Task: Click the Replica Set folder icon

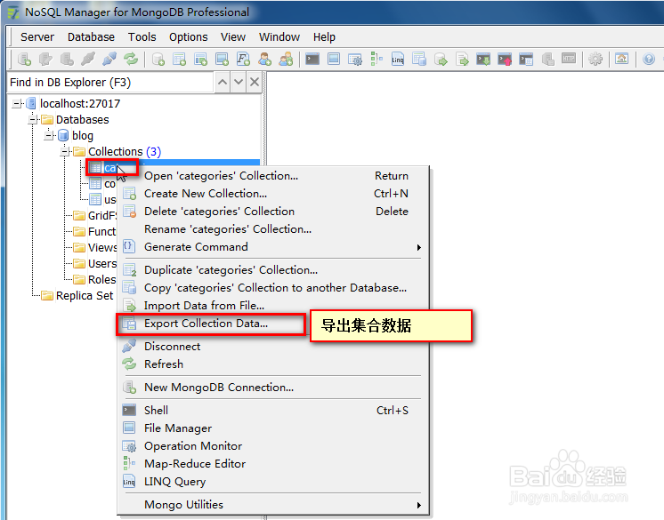Action: click(x=47, y=295)
